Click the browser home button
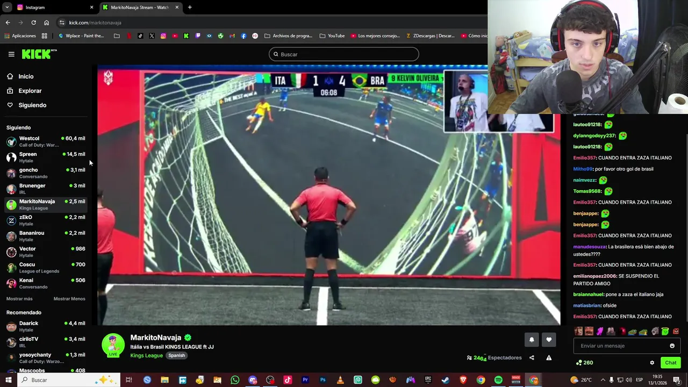The image size is (688, 387). click(x=46, y=23)
